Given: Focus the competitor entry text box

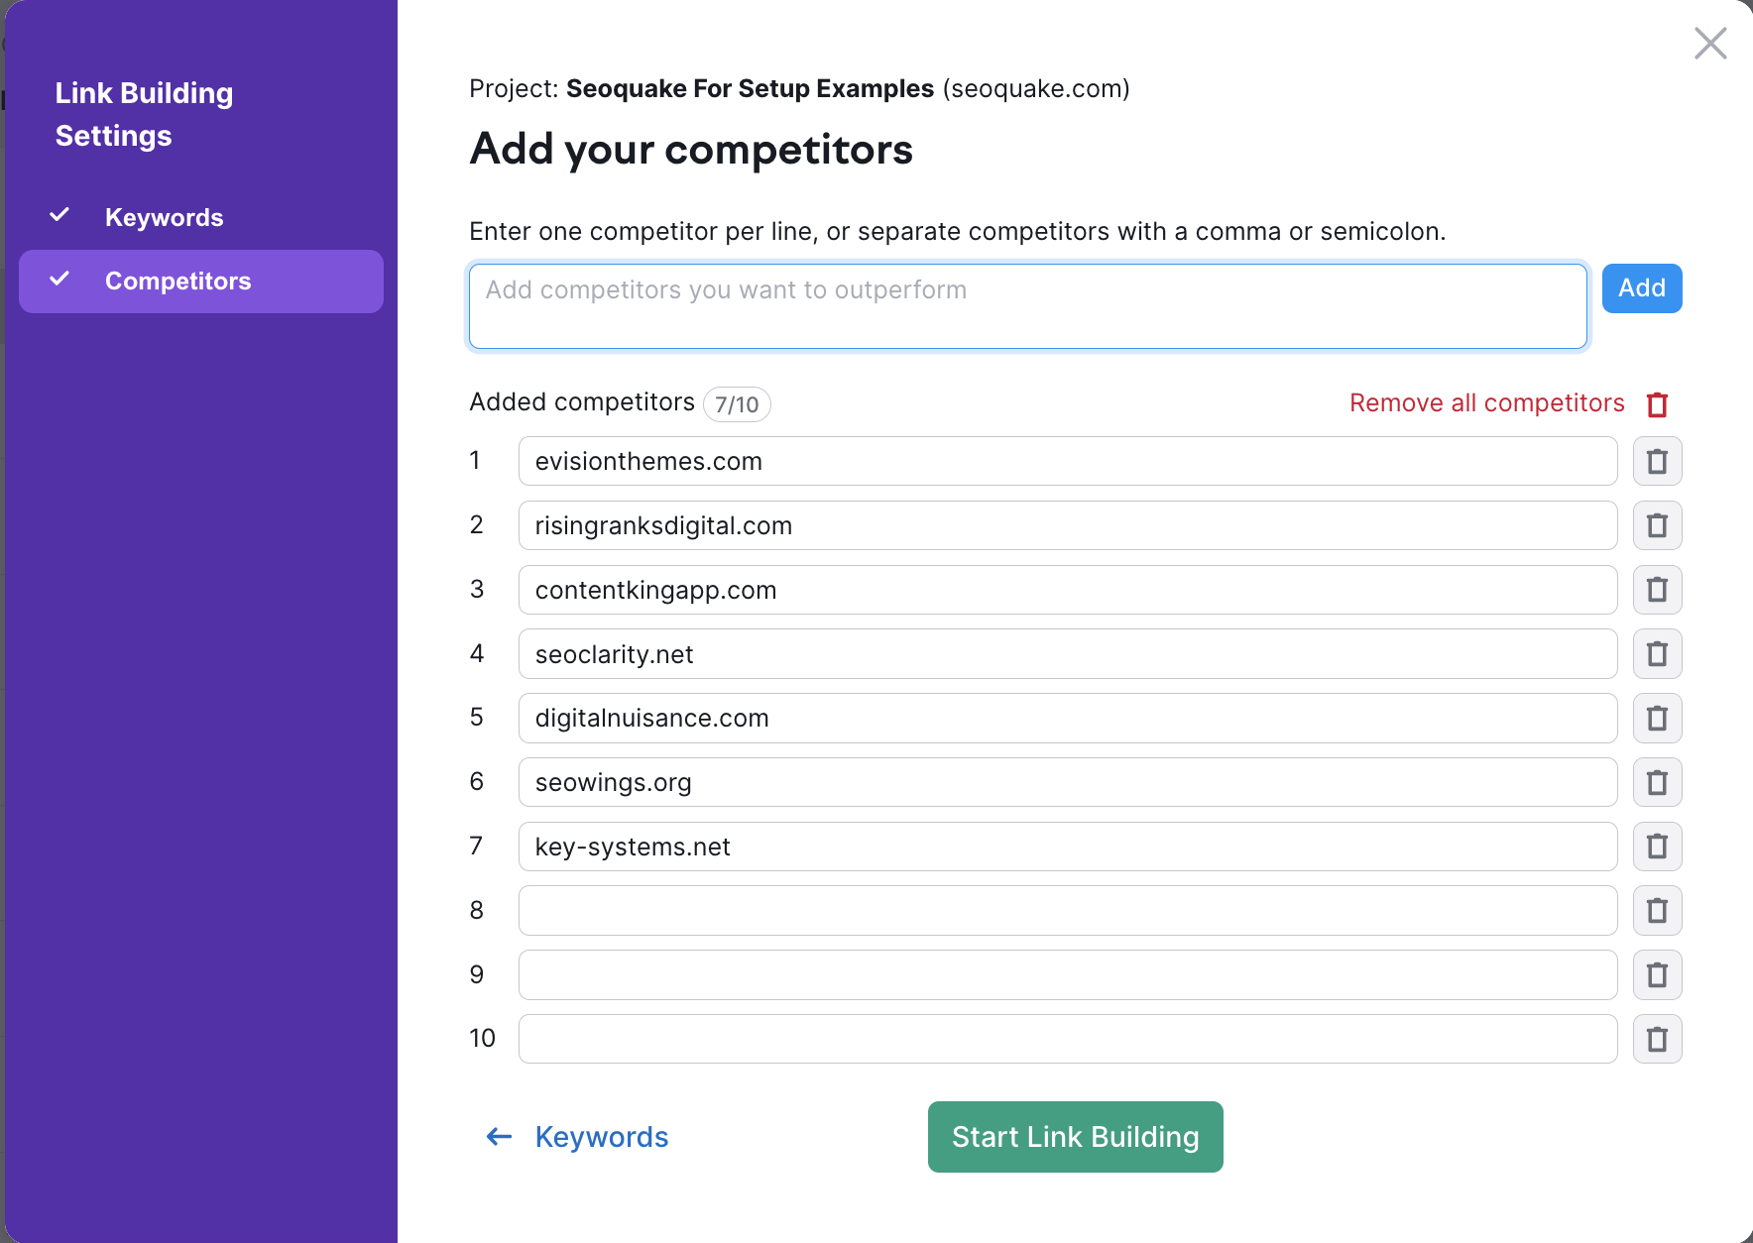Looking at the screenshot, I should pyautogui.click(x=1027, y=305).
